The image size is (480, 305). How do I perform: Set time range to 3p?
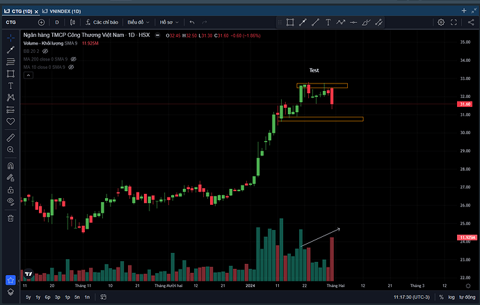click(x=58, y=297)
